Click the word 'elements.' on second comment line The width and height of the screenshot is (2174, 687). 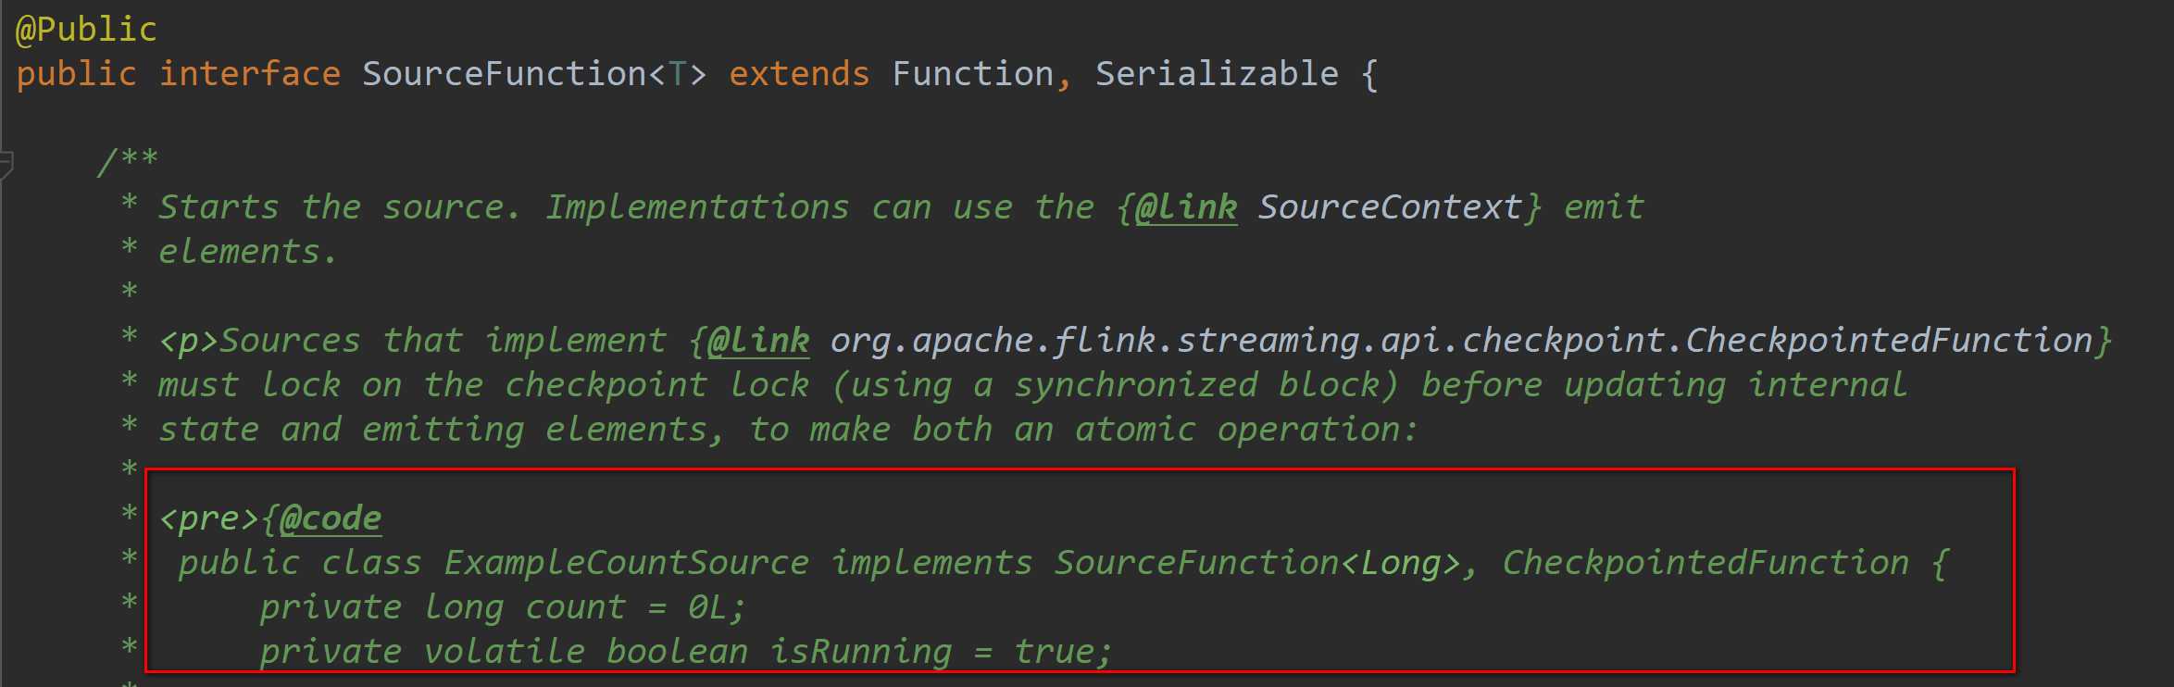point(247,252)
